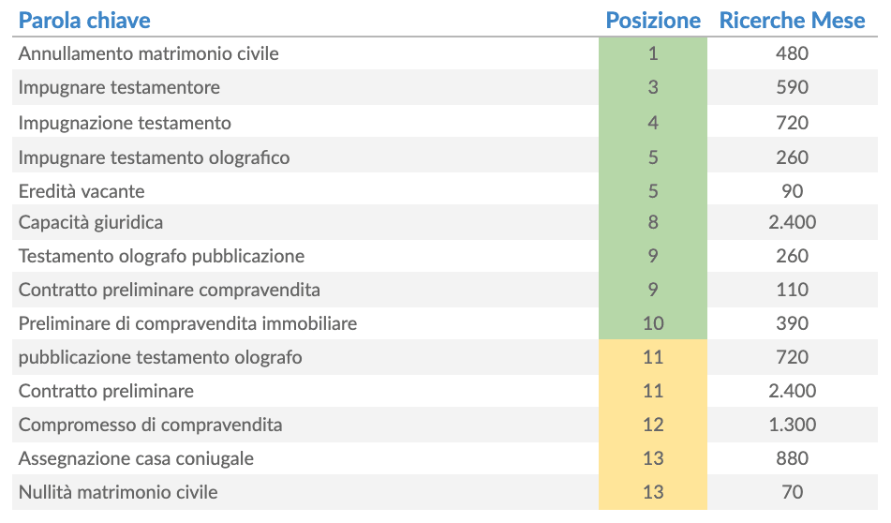Select 'Impugnare testamento olografico' row
891x523 pixels.
click(x=154, y=157)
